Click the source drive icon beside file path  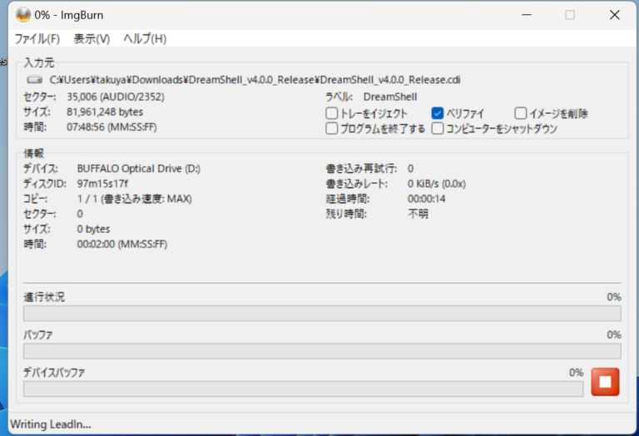(x=34, y=80)
